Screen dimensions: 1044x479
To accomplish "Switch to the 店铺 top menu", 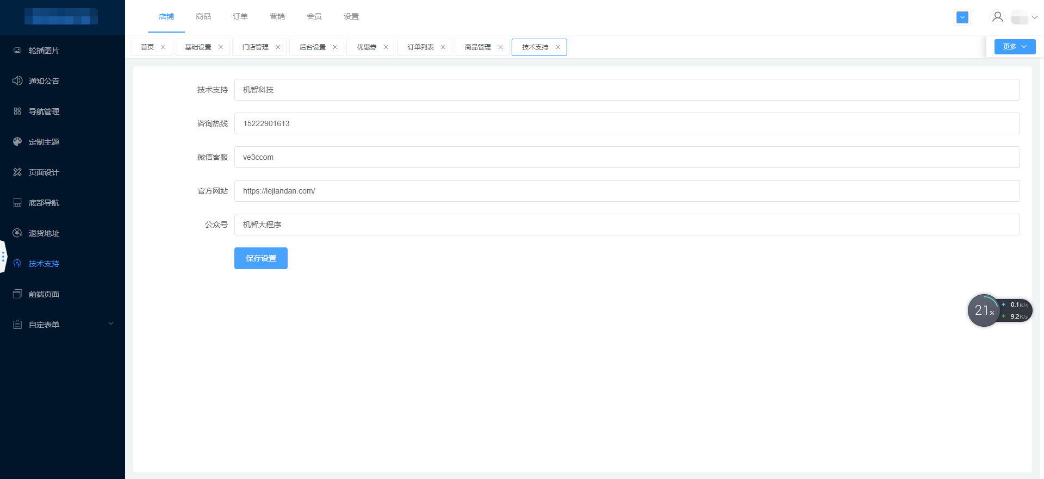I will click(x=166, y=16).
